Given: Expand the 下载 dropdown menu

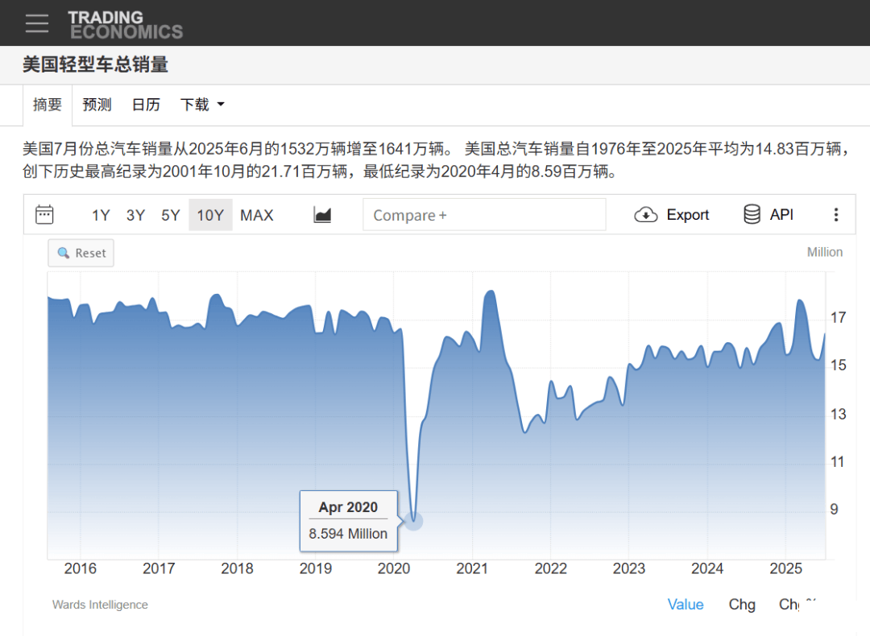Looking at the screenshot, I should (202, 104).
